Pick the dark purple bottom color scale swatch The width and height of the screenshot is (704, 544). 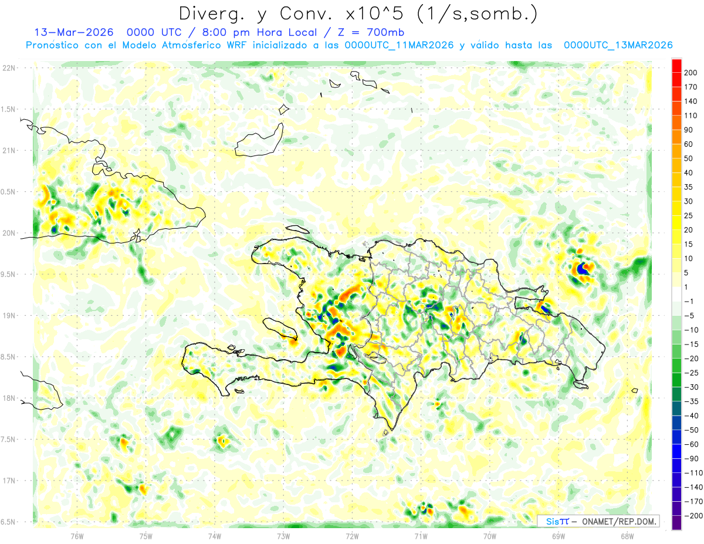click(676, 522)
